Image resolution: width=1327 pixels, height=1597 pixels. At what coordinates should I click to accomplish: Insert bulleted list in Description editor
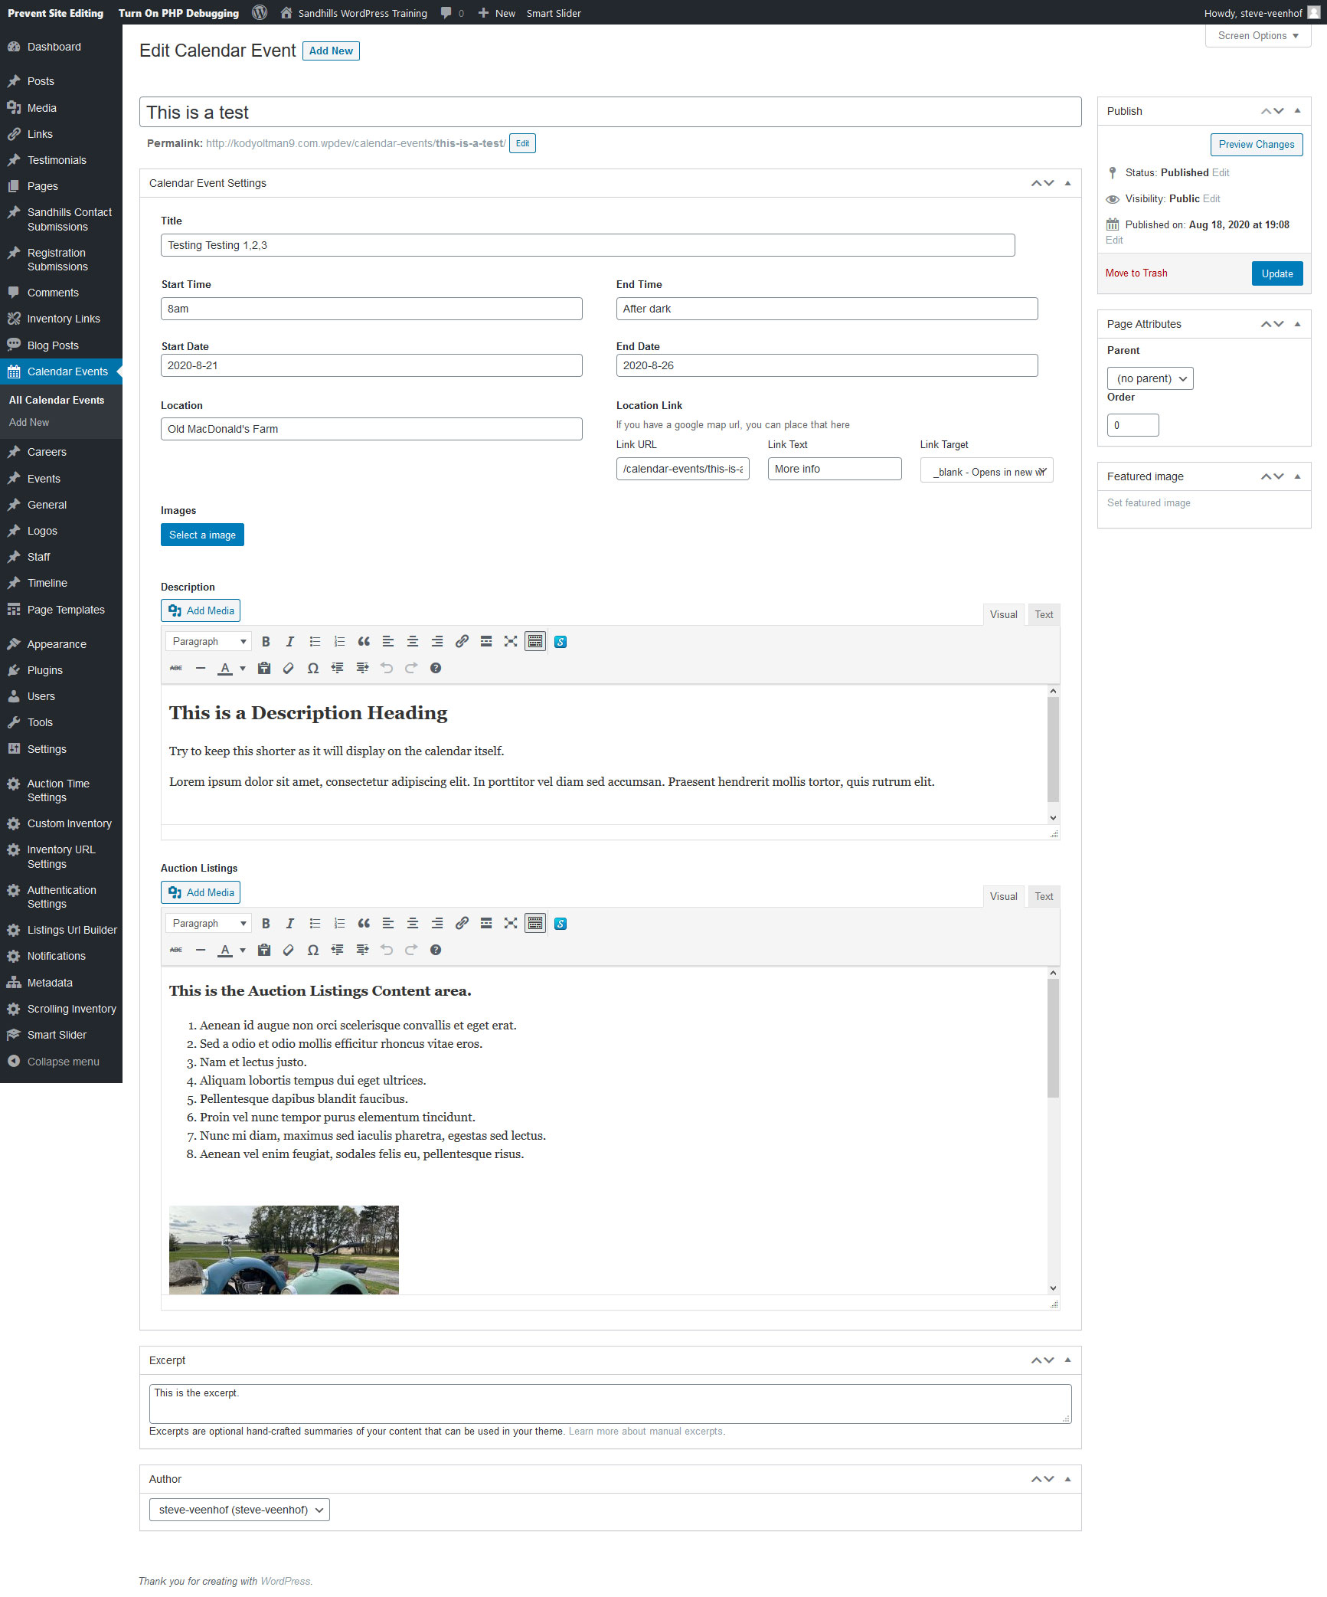(315, 642)
